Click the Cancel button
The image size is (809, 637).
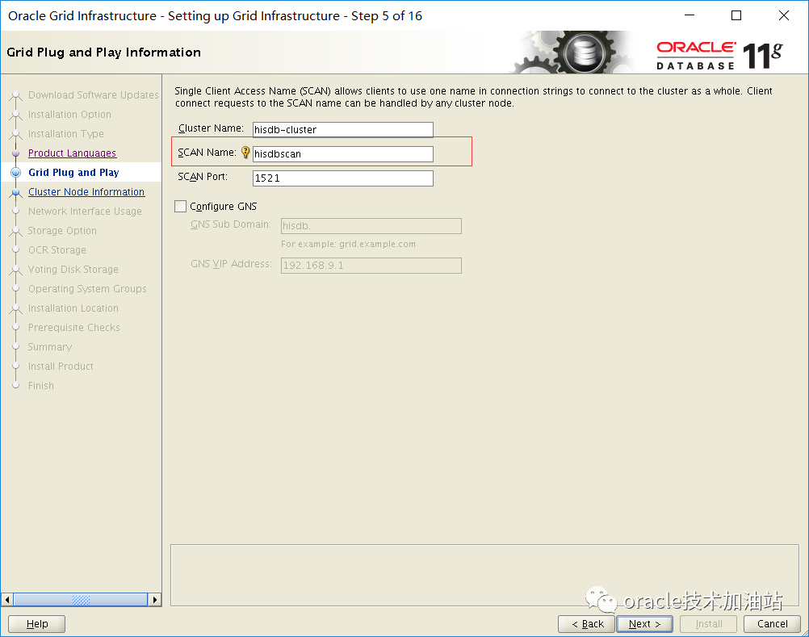point(772,623)
